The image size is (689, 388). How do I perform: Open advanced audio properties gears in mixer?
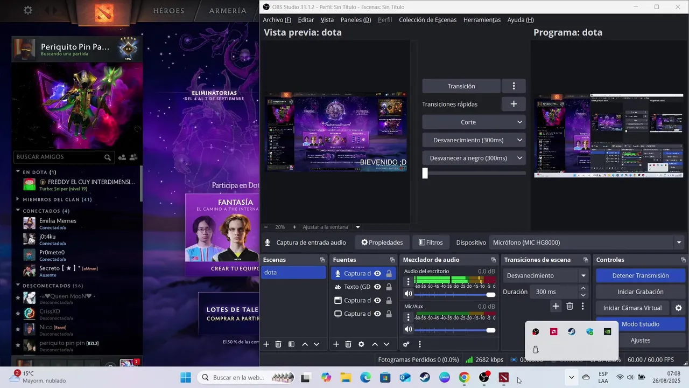pyautogui.click(x=406, y=344)
